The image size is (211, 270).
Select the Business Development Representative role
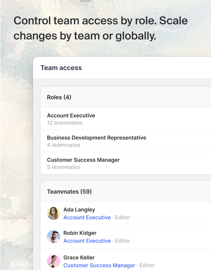[x=96, y=138]
